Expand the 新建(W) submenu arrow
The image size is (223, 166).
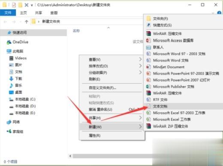(x=140, y=126)
